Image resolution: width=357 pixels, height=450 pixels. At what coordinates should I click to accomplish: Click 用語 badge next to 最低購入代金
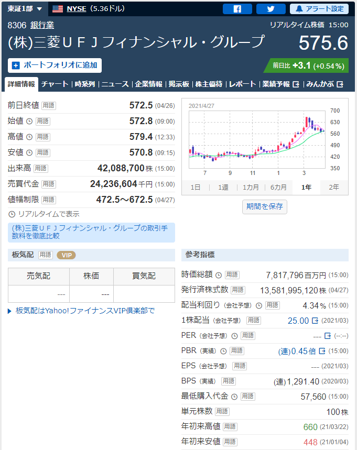247,397
